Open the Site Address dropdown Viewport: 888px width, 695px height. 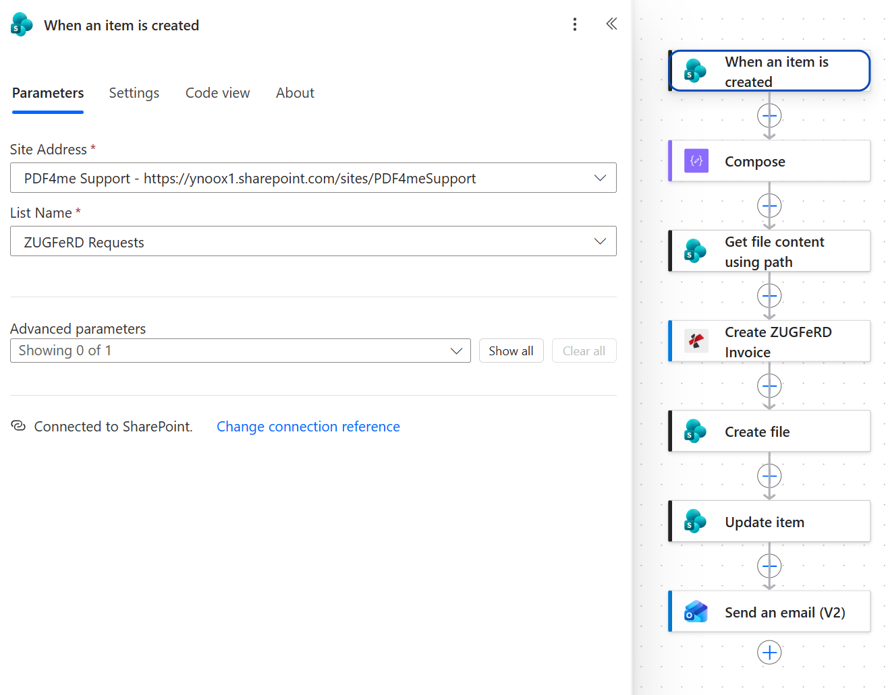click(x=313, y=178)
